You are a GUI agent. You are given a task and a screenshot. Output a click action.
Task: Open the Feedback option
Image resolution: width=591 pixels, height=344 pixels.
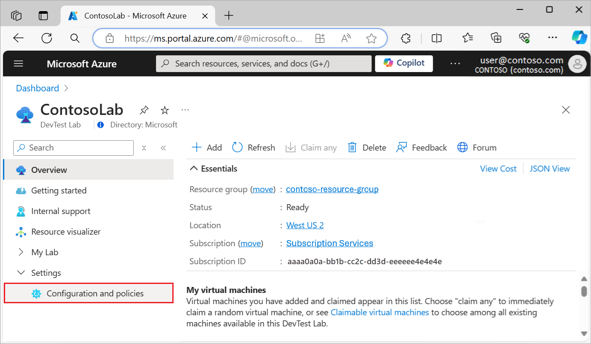421,147
